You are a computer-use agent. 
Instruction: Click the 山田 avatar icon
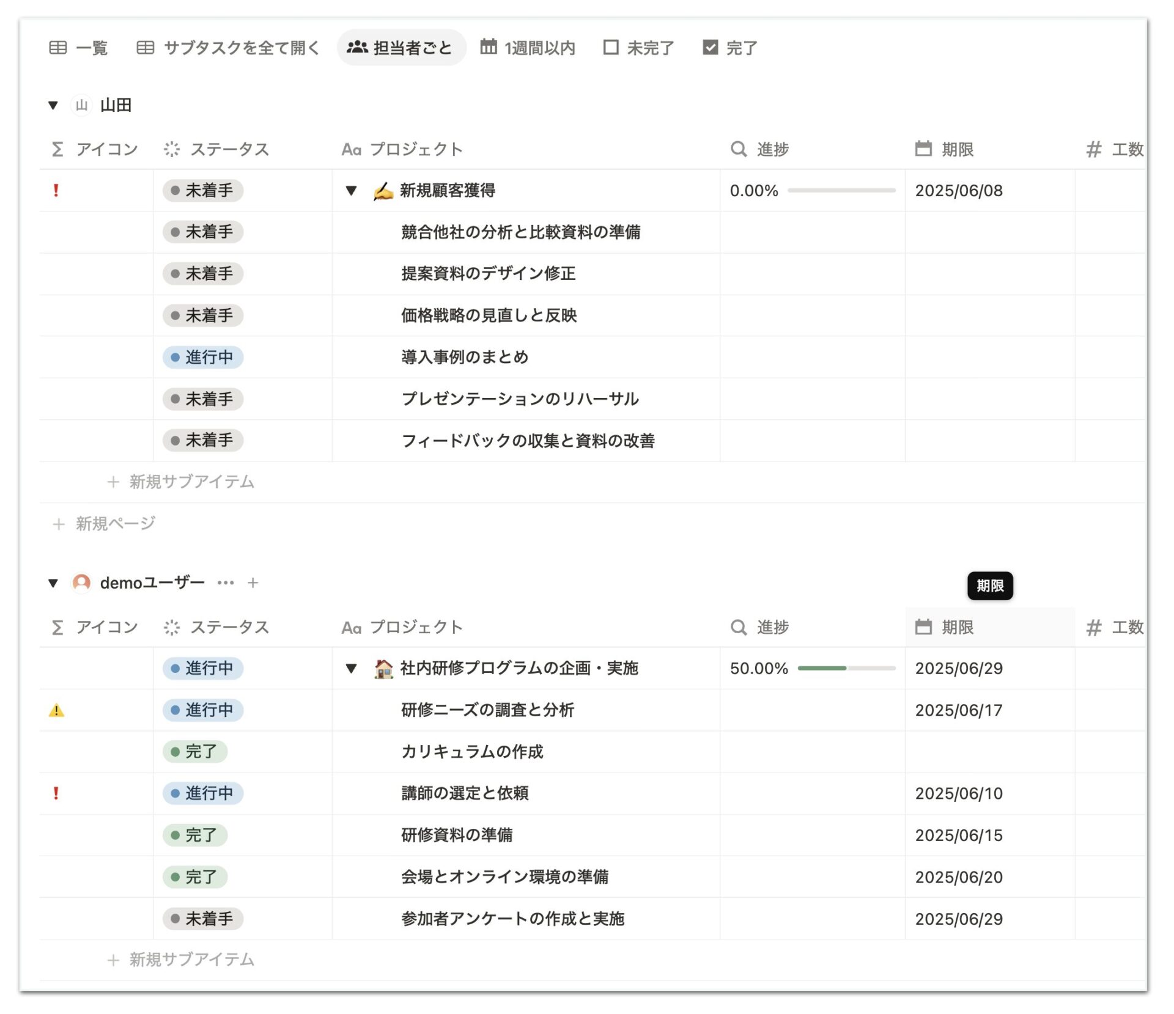[x=81, y=105]
